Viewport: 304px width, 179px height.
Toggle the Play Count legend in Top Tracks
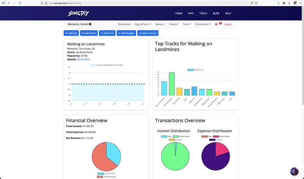[196, 70]
